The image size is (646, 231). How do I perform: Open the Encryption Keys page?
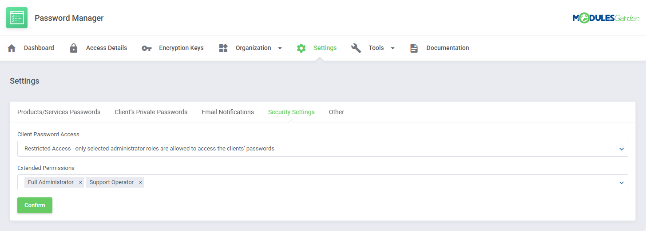181,48
